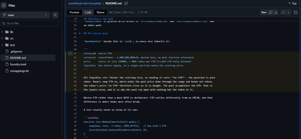The width and height of the screenshot is (301, 139).
Task: Click the sticky '## Starting a new hook' header
Action: point(99,19)
